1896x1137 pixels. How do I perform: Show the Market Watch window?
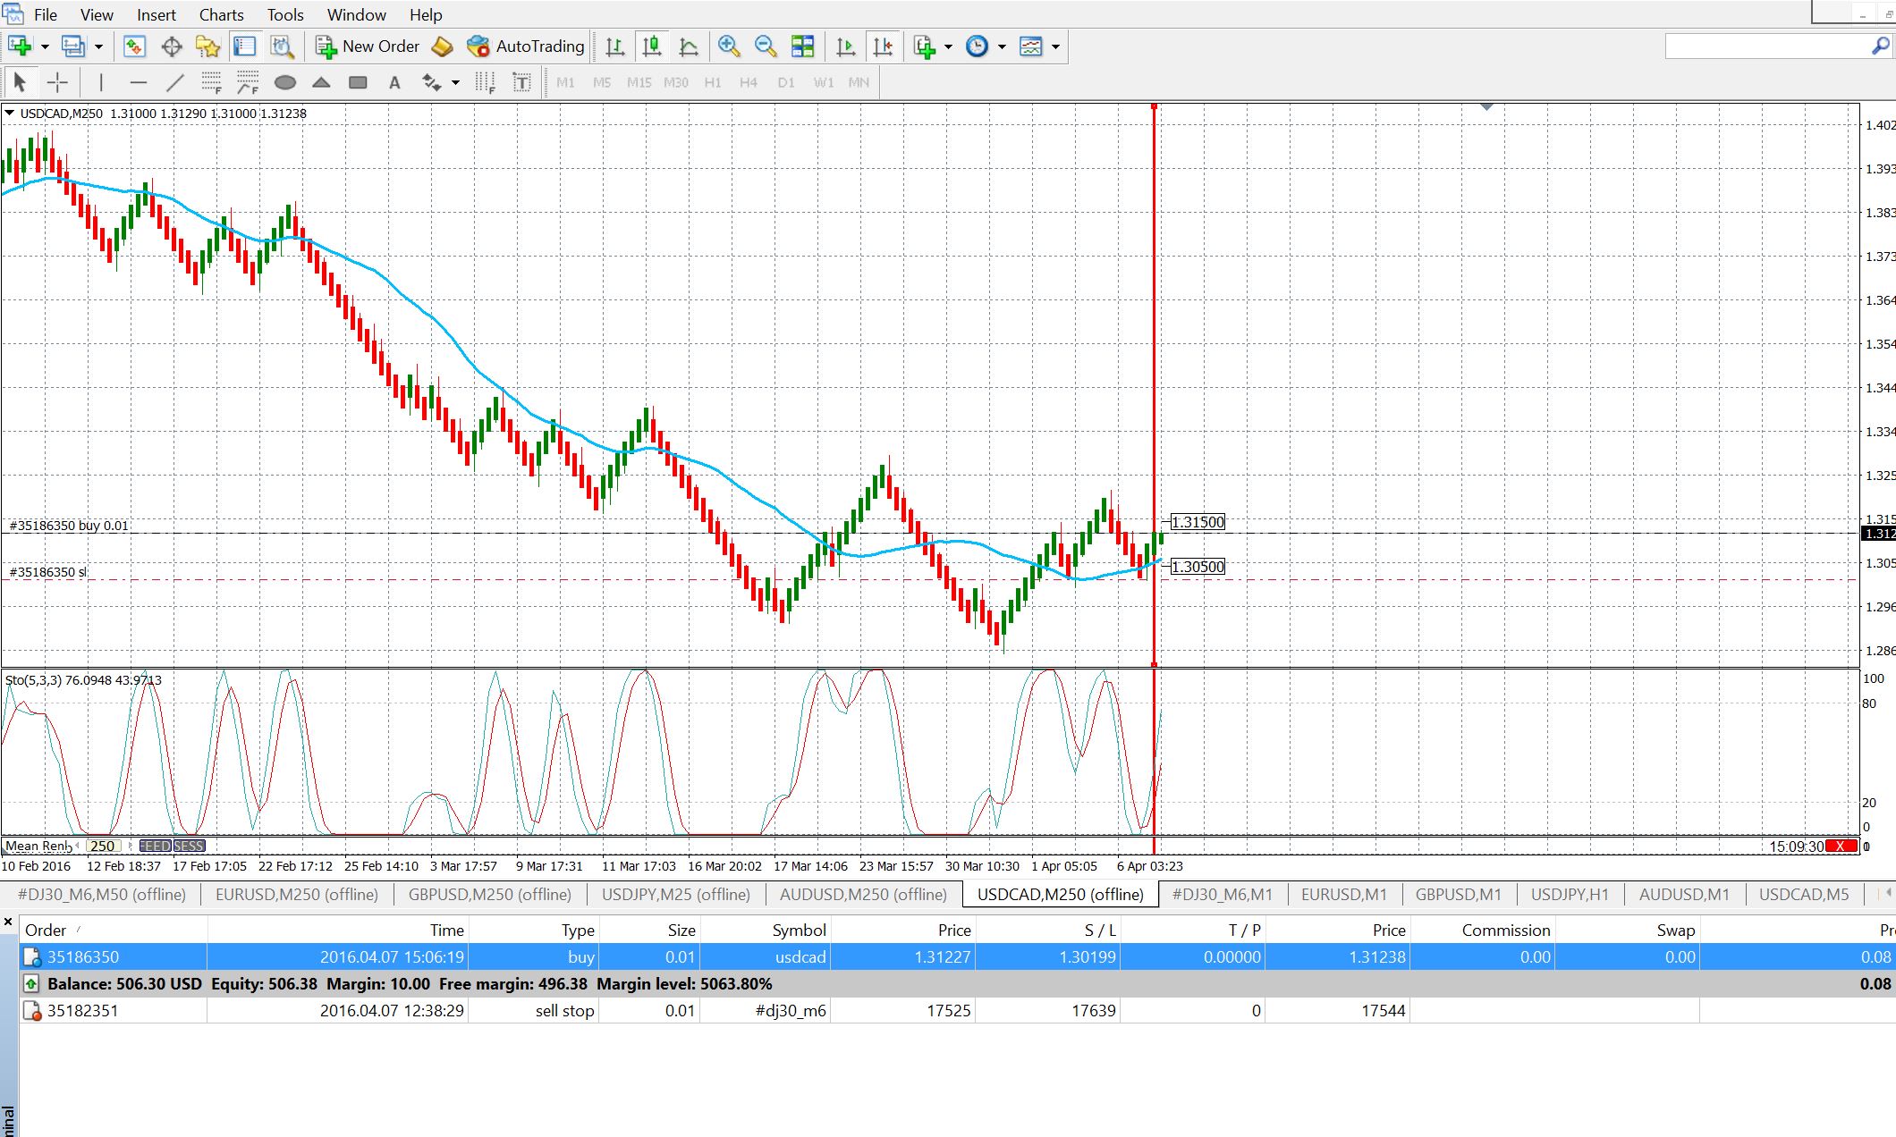pyautogui.click(x=134, y=46)
